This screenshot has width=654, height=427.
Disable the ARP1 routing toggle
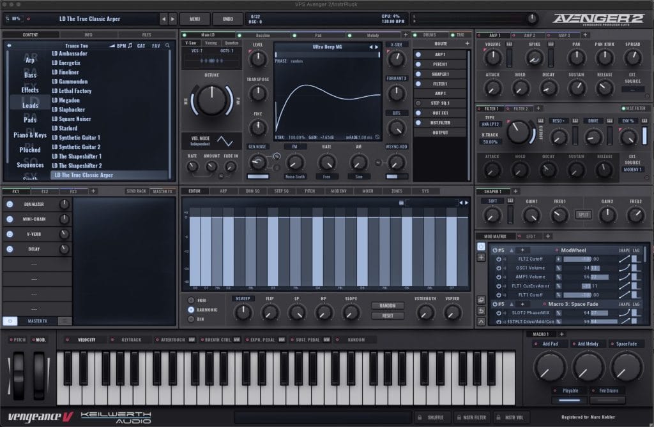click(418, 54)
